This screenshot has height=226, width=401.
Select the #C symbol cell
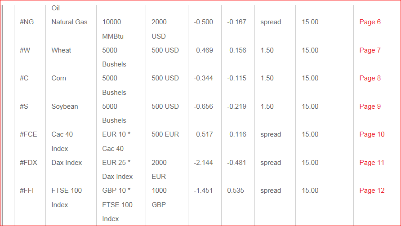tap(24, 78)
